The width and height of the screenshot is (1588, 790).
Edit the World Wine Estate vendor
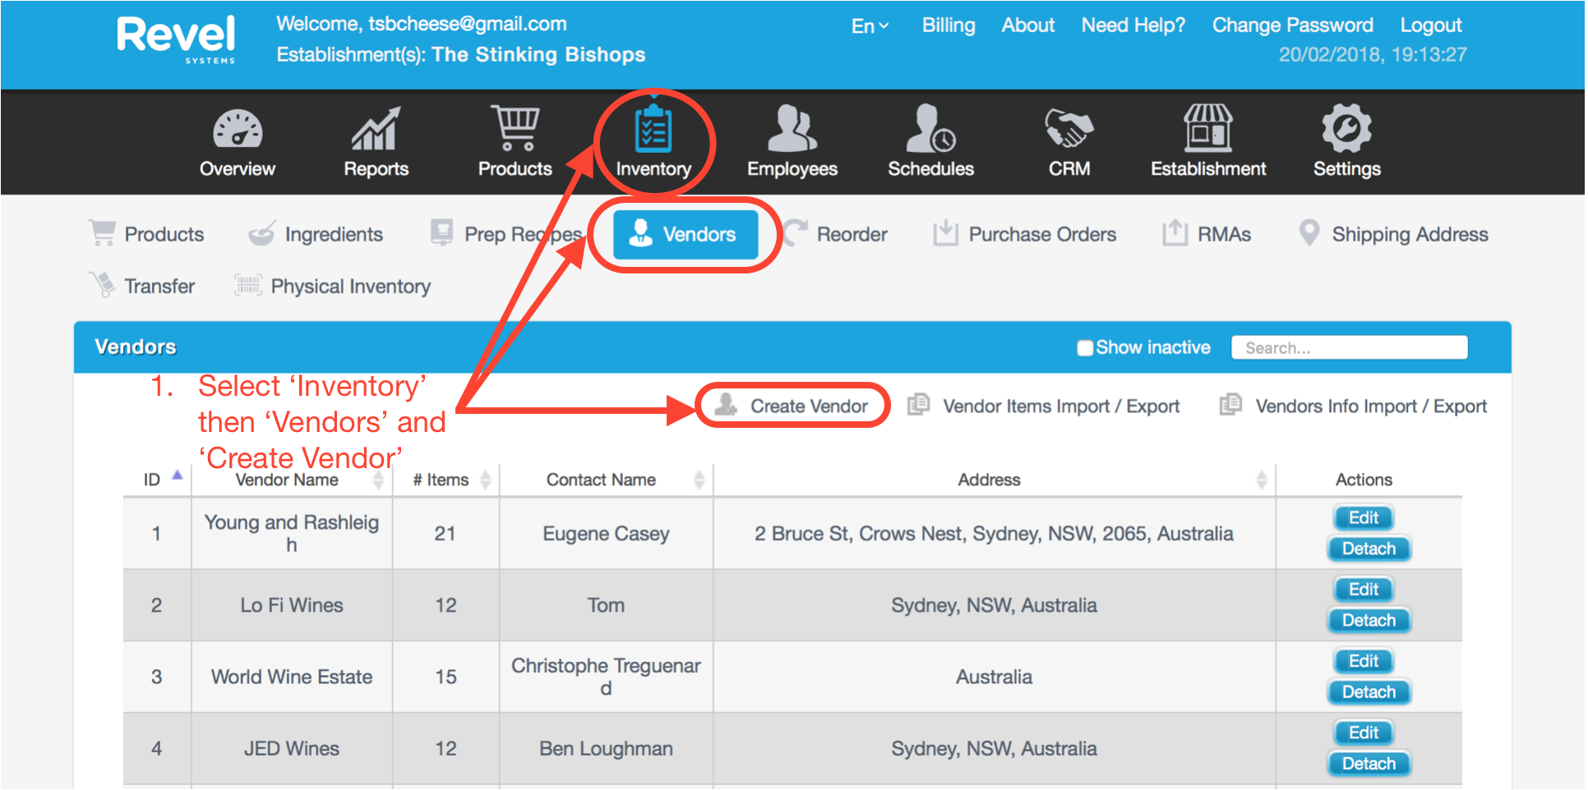pos(1363,661)
